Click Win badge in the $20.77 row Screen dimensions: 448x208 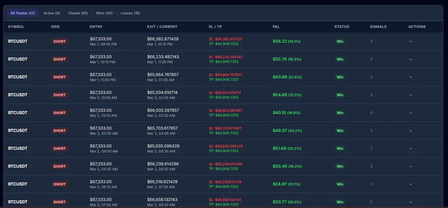(x=340, y=202)
